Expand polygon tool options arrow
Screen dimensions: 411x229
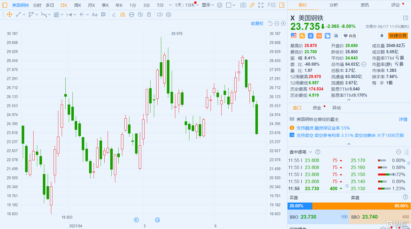click(37, 15)
